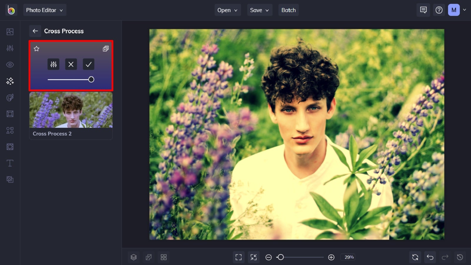Apply the effect with checkmark button

point(89,64)
